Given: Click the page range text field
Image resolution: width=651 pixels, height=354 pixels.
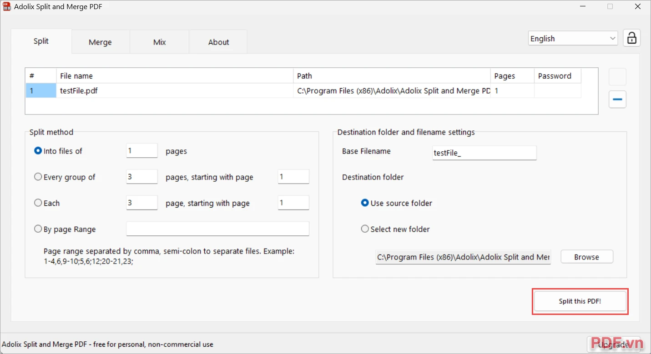Looking at the screenshot, I should (217, 229).
